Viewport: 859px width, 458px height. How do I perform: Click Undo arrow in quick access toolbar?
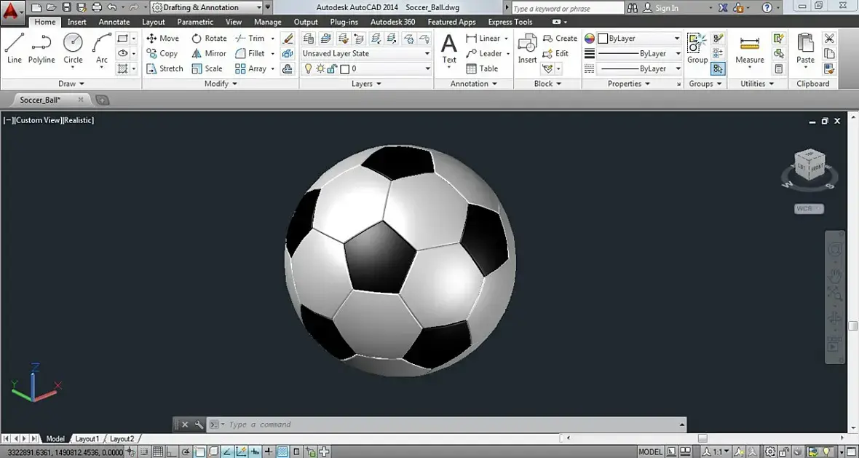coord(112,7)
